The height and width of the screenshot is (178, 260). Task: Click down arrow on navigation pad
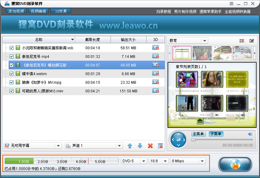click(x=179, y=145)
